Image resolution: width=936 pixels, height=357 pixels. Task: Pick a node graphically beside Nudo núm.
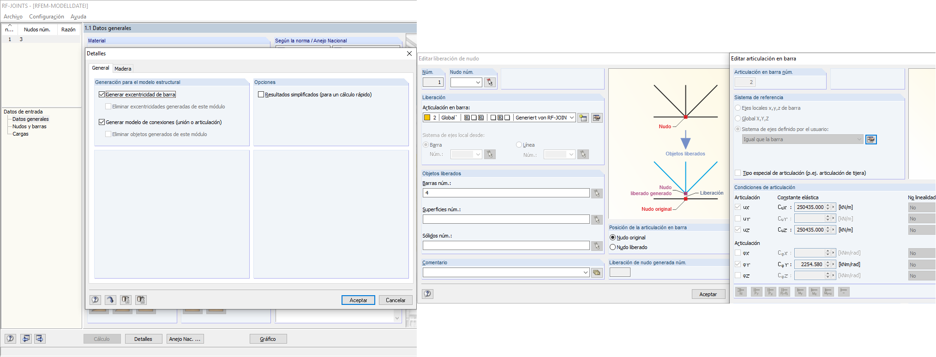[x=490, y=82]
